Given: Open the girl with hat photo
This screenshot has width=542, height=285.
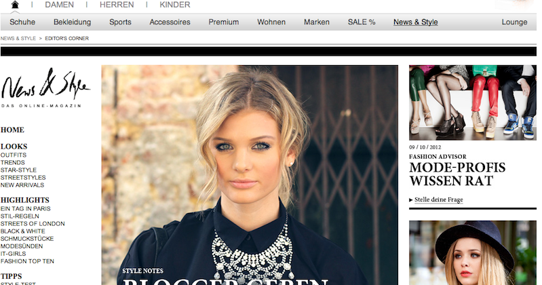Looking at the screenshot, I should point(473,253).
